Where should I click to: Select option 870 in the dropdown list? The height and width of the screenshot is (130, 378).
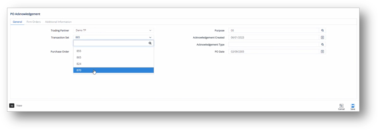(113, 70)
